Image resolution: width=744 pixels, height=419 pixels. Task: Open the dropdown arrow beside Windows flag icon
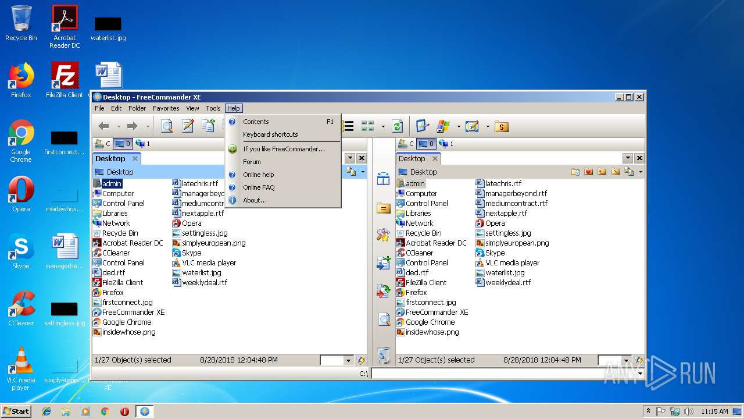pos(459,126)
